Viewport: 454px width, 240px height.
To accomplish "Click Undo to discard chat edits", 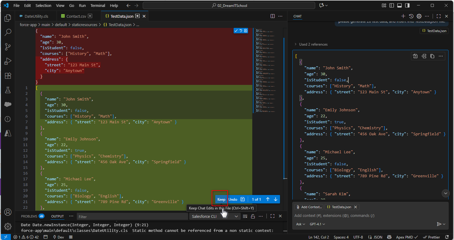I will pos(233,199).
